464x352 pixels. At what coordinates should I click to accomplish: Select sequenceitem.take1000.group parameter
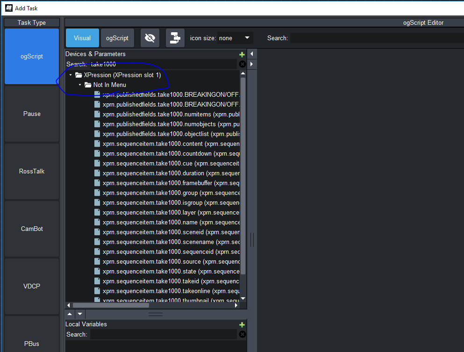pos(171,193)
